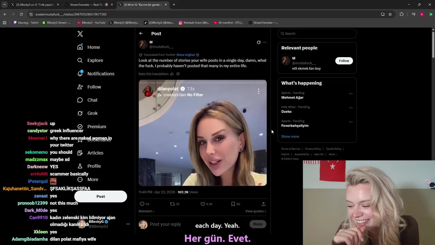The width and height of the screenshot is (435, 245).
Task: Open the tab search dropdown arrow
Action: point(4,5)
